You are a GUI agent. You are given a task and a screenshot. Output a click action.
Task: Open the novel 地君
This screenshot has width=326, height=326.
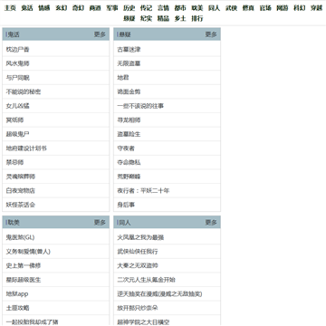pyautogui.click(x=123, y=78)
